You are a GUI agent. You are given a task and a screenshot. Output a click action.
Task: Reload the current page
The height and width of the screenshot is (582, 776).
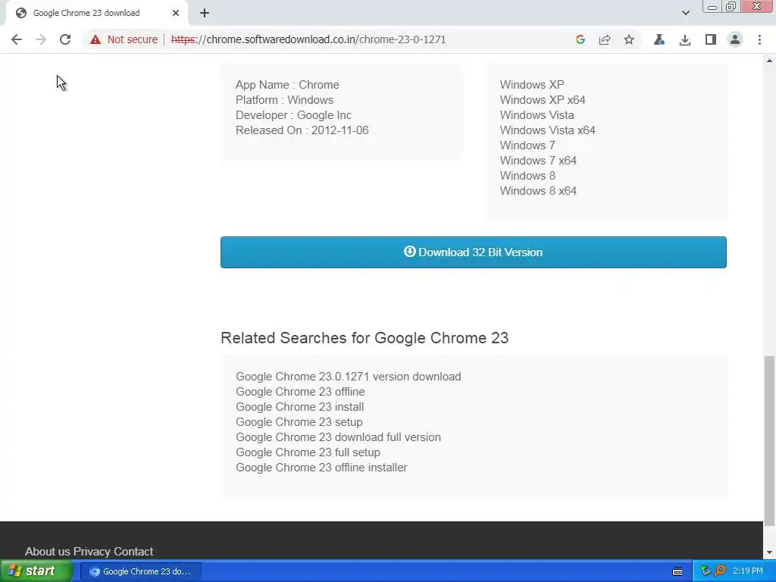coord(65,39)
